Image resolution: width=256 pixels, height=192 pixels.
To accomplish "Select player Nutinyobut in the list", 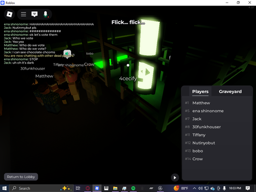I will [x=217, y=143].
